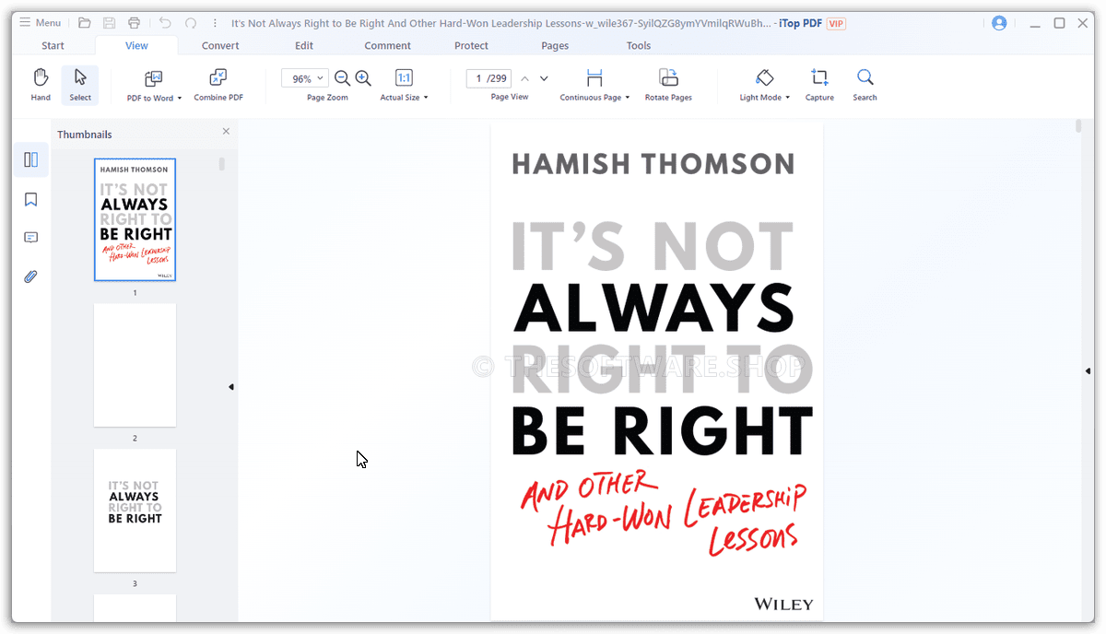Go to next page with down chevron

544,79
